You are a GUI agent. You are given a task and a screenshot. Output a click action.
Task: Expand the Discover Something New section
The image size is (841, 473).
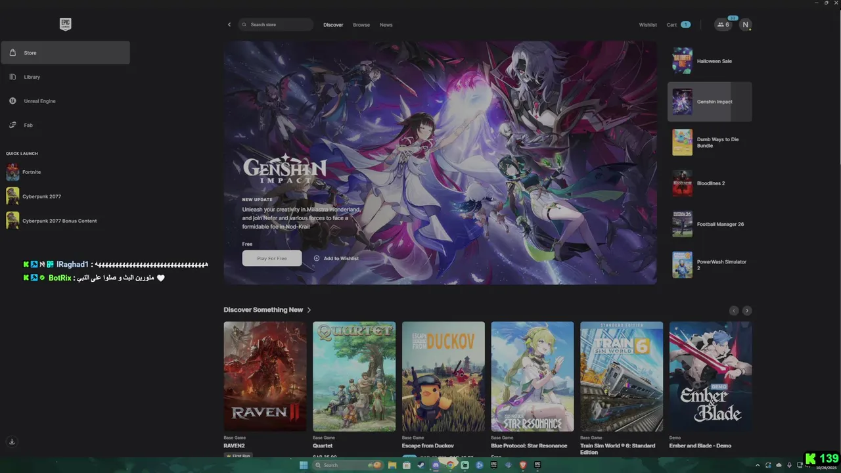pos(267,310)
